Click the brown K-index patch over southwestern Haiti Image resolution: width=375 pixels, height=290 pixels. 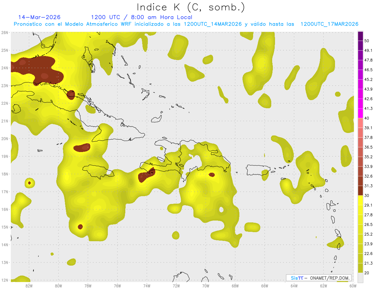[147, 176]
